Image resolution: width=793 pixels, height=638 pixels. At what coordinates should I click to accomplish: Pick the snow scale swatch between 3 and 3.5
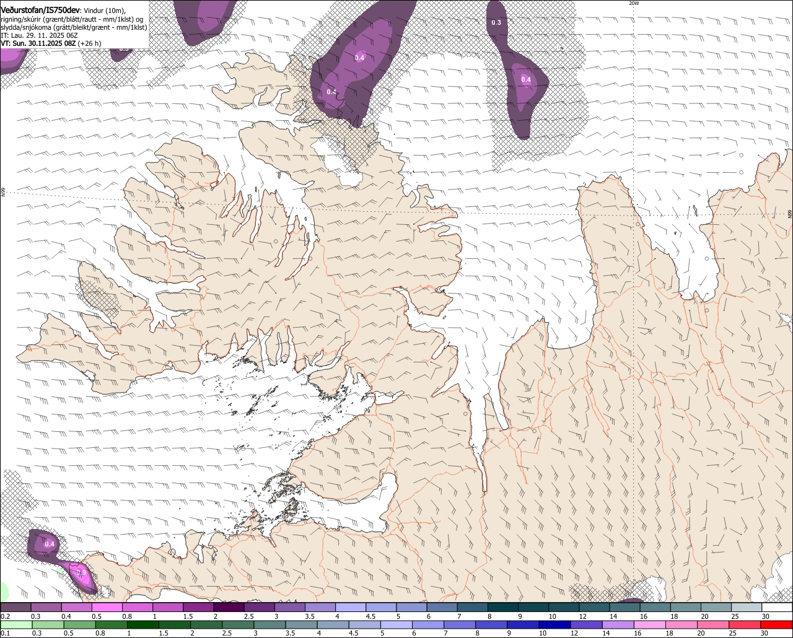289,608
